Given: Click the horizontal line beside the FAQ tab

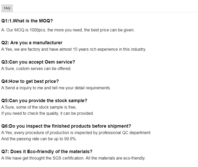Looking at the screenshot, I should [103, 12].
